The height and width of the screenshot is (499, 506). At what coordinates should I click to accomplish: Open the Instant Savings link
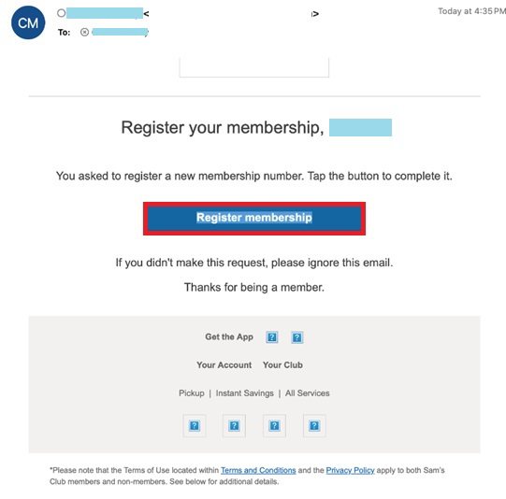[245, 393]
